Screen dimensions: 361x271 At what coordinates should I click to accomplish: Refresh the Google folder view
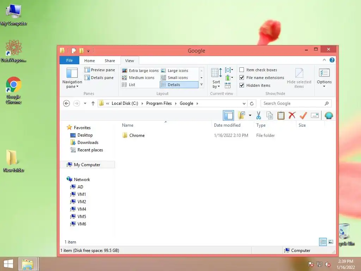tap(252, 103)
